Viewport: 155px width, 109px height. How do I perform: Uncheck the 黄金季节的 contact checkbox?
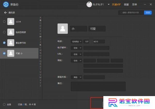point(4,43)
